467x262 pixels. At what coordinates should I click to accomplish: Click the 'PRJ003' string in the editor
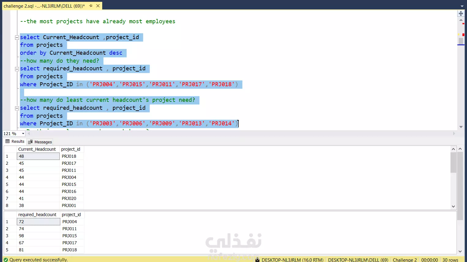click(103, 124)
